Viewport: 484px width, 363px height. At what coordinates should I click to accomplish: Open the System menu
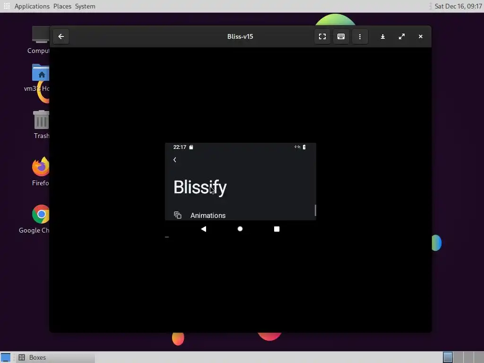[x=85, y=6]
